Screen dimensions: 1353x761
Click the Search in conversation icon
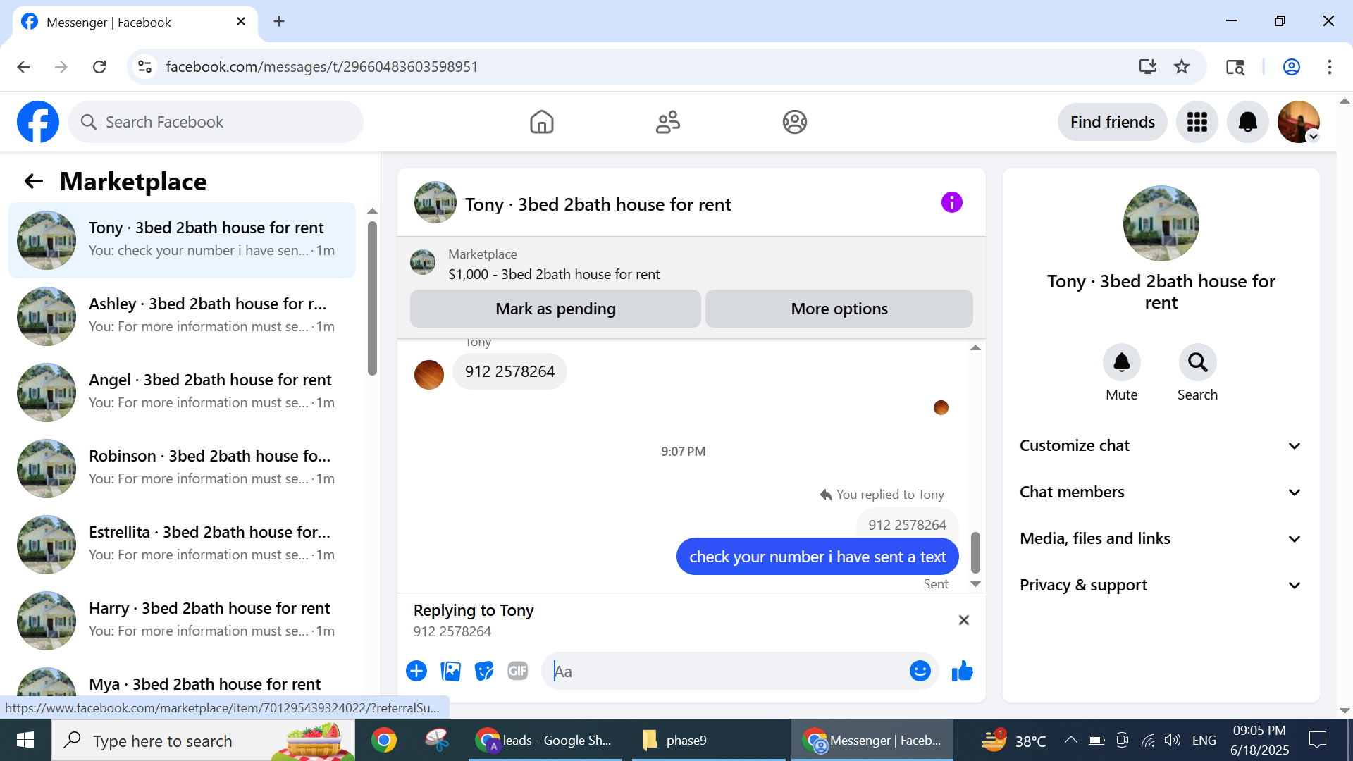click(x=1197, y=362)
